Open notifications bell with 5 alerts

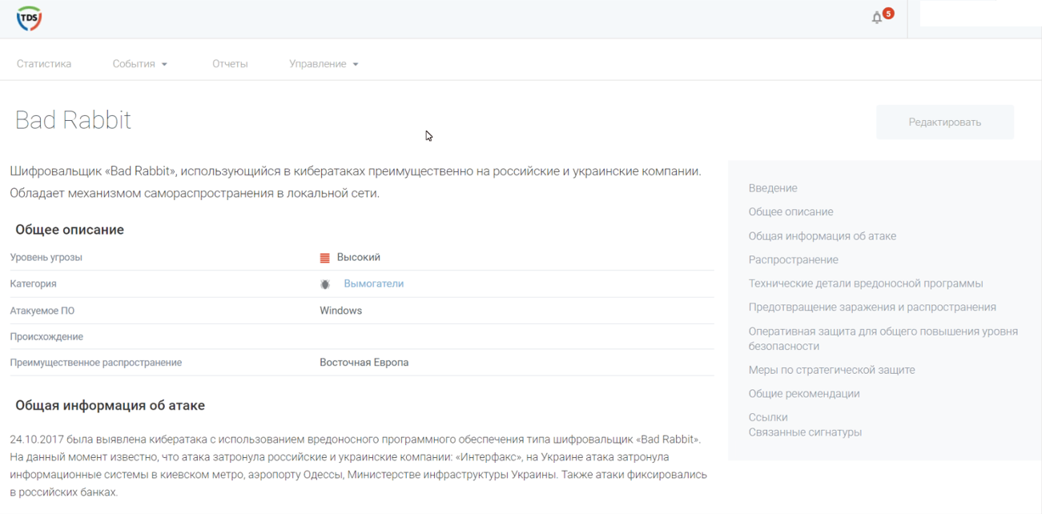[877, 18]
